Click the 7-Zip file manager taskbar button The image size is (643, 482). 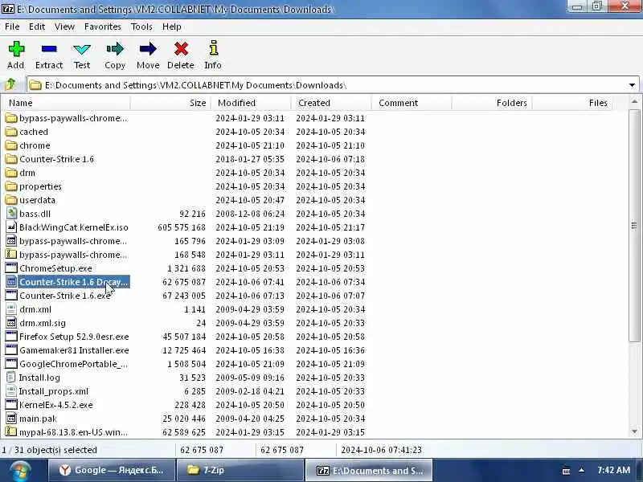coord(369,470)
